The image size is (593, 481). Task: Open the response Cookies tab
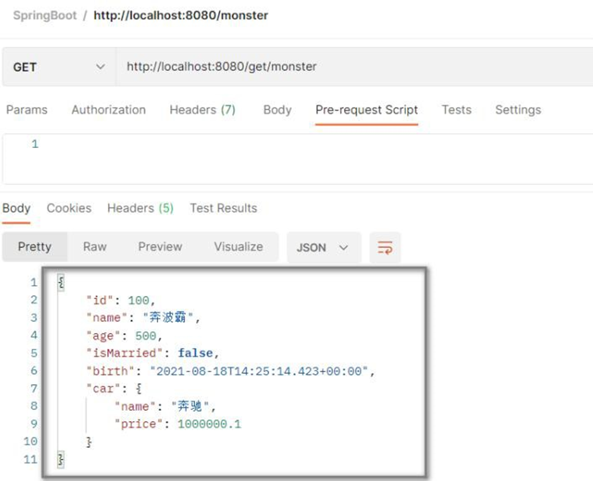click(x=69, y=209)
